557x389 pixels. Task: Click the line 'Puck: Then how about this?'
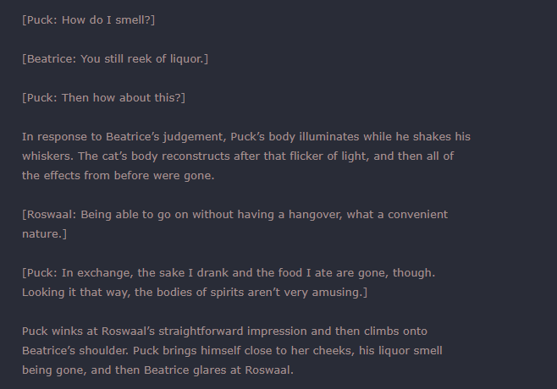click(x=104, y=98)
